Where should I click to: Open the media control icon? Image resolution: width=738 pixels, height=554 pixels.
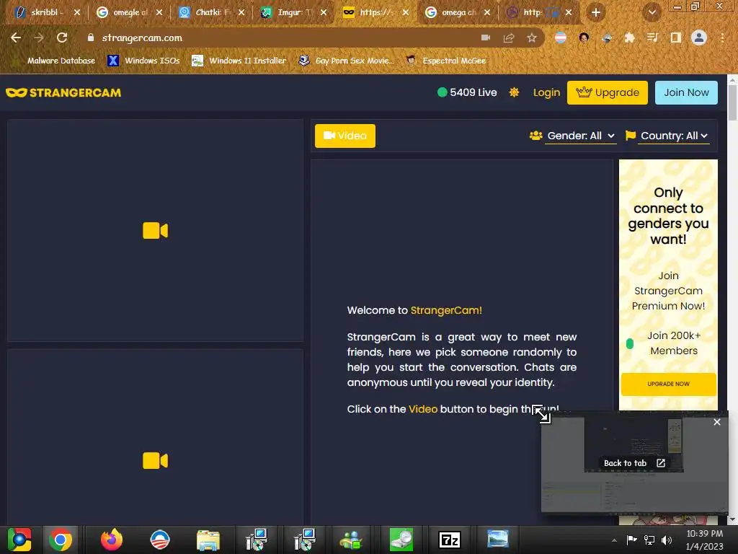[652, 38]
